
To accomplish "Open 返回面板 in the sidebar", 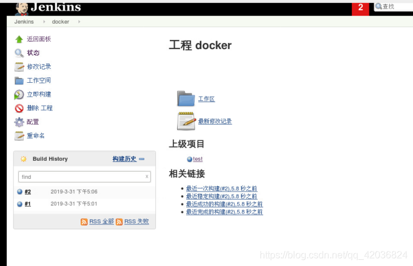I will (39, 39).
